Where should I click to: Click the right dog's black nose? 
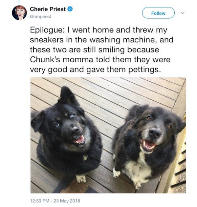coord(155,133)
